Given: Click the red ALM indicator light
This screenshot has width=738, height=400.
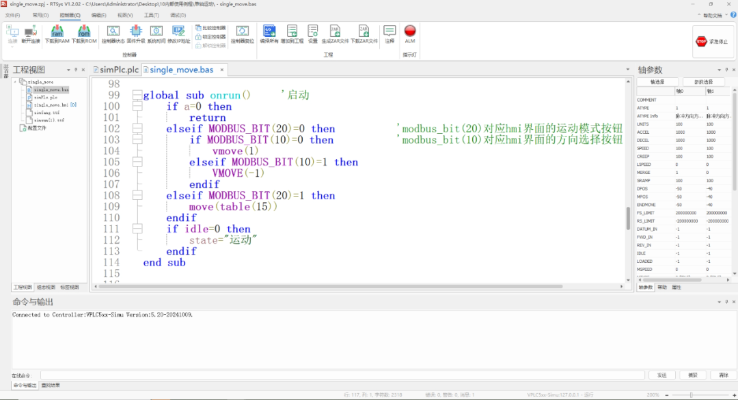Looking at the screenshot, I should point(410,31).
